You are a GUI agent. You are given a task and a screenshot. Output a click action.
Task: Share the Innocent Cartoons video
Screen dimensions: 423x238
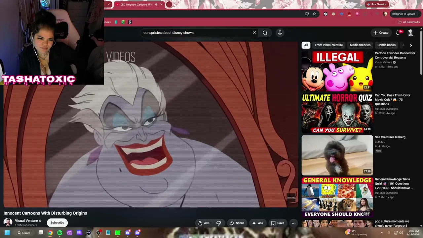(x=237, y=223)
